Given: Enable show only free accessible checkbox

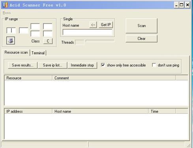Looking at the screenshot, I should pos(103,65).
